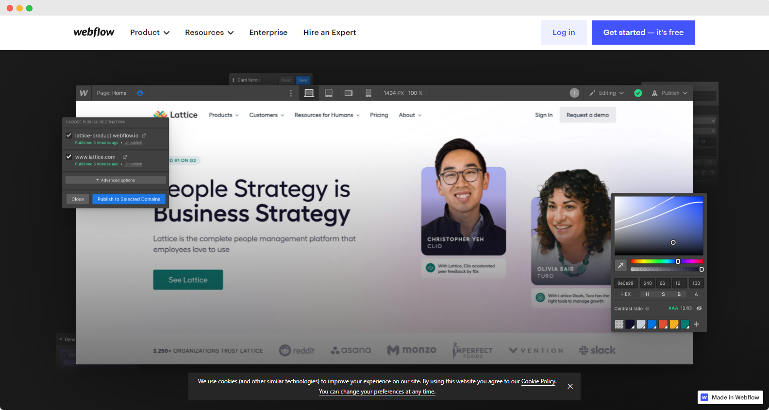Viewport: 769px width, 410px height.
Task: Select the orange-red color swatch
Action: pyautogui.click(x=663, y=324)
